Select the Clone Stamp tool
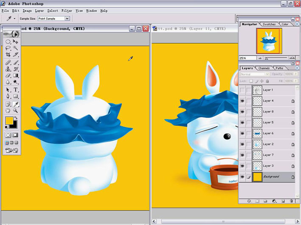This screenshot has width=301, height=225. 8,69
